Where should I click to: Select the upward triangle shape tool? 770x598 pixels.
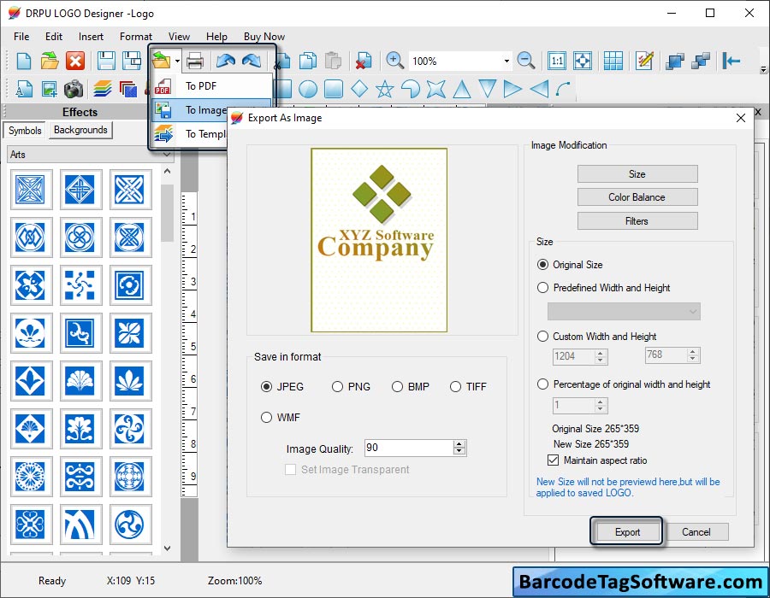tap(461, 89)
